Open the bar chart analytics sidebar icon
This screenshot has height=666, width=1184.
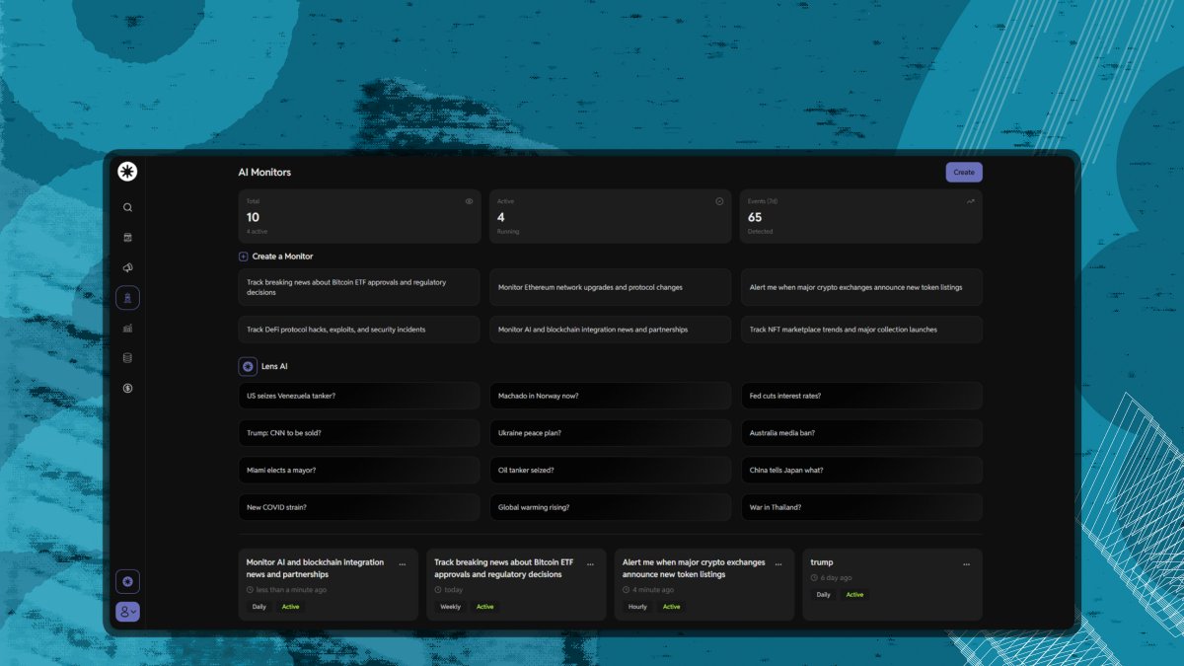[127, 328]
